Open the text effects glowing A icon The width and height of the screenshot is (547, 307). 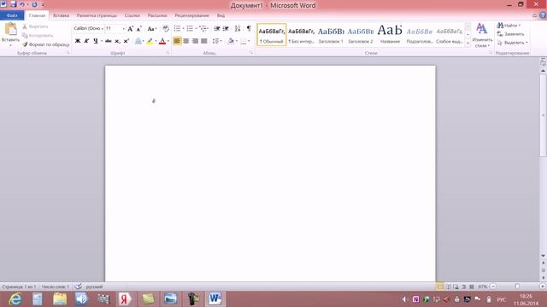pyautogui.click(x=138, y=41)
